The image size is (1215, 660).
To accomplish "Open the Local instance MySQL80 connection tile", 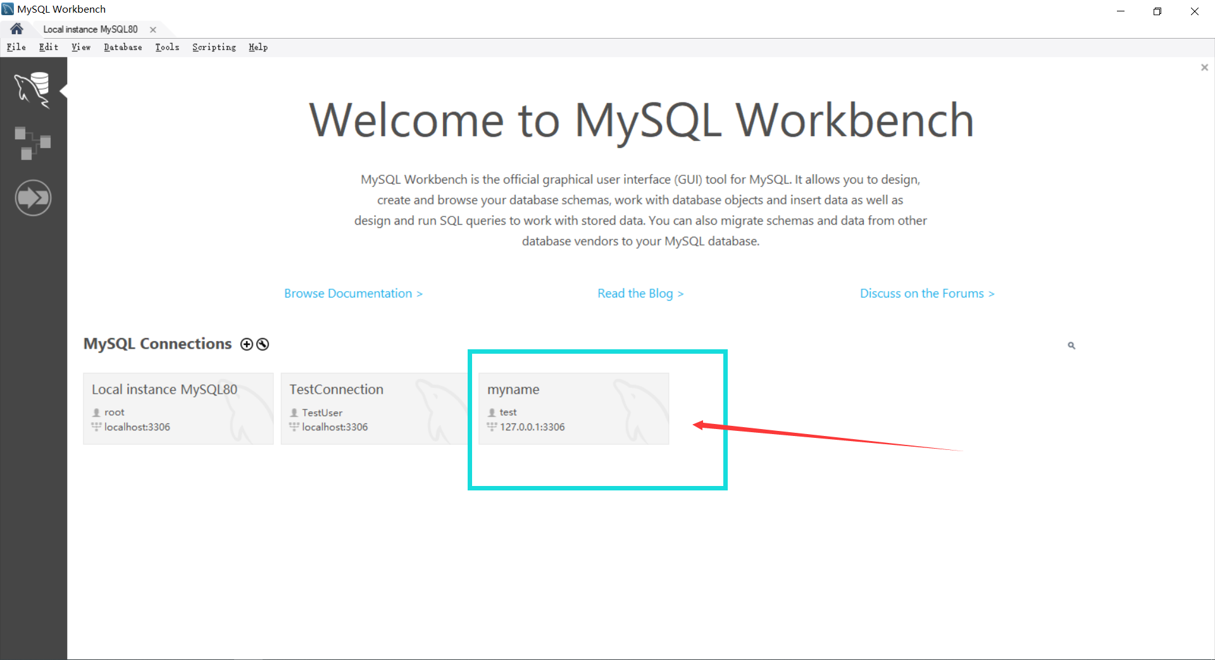I will click(x=178, y=408).
